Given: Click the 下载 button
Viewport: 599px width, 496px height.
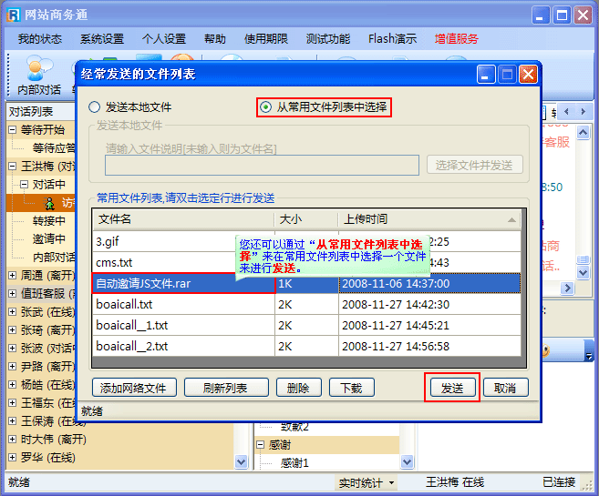Looking at the screenshot, I should pos(351,388).
